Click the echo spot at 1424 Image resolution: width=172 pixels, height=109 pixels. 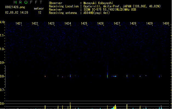tap(70, 75)
